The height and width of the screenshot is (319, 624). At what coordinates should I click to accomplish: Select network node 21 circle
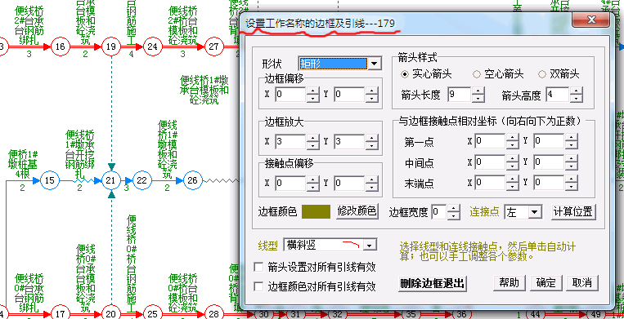(110, 180)
